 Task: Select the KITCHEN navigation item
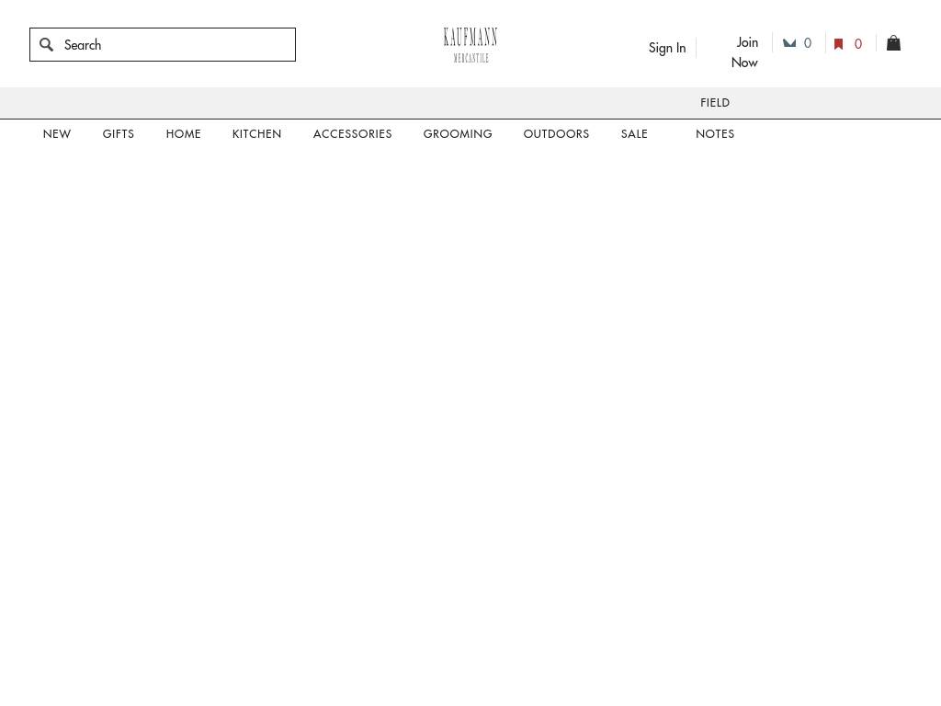click(256, 134)
